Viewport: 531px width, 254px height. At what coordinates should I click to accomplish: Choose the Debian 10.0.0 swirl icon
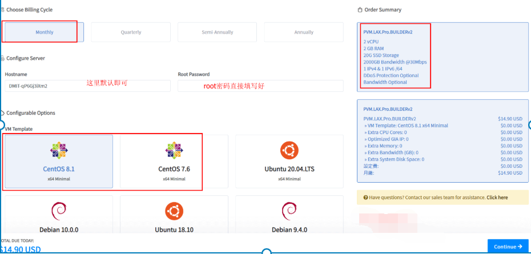click(x=59, y=211)
